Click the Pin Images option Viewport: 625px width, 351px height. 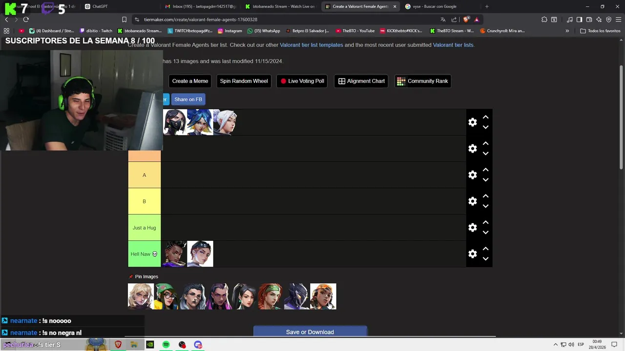pyautogui.click(x=143, y=276)
